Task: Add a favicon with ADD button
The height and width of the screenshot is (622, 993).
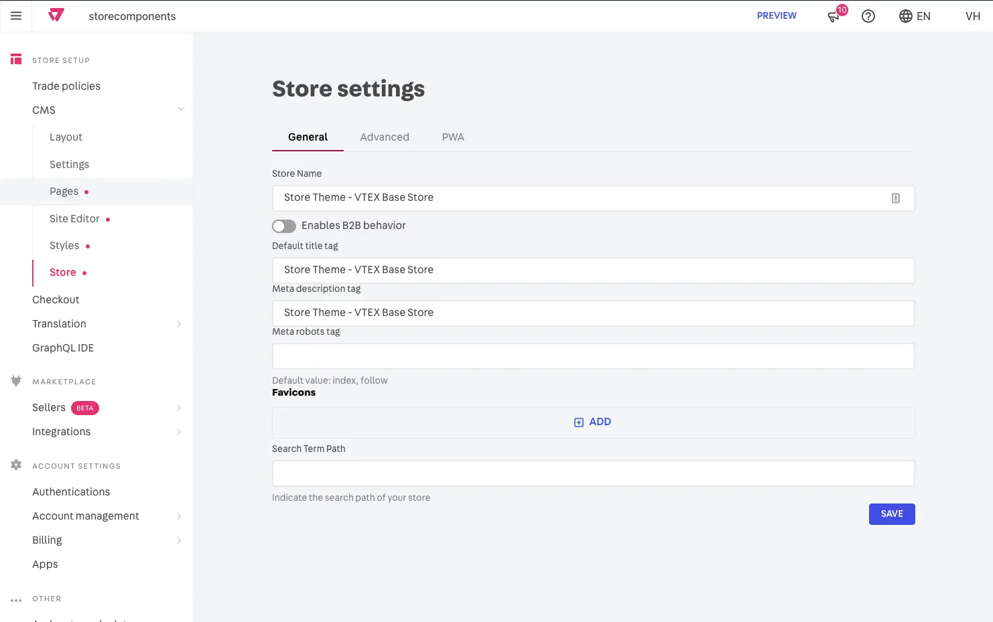Action: (x=593, y=422)
